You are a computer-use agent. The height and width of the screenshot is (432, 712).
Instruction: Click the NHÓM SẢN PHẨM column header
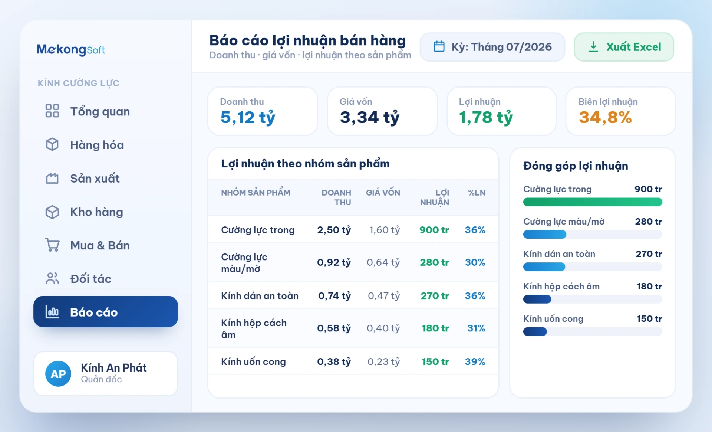tap(256, 192)
